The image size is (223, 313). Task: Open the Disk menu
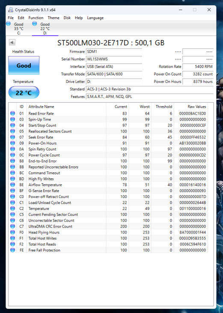pyautogui.click(x=67, y=18)
